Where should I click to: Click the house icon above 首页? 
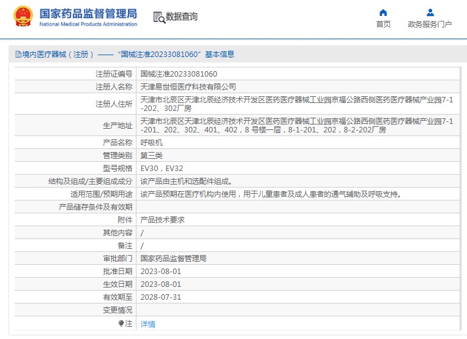point(383,12)
